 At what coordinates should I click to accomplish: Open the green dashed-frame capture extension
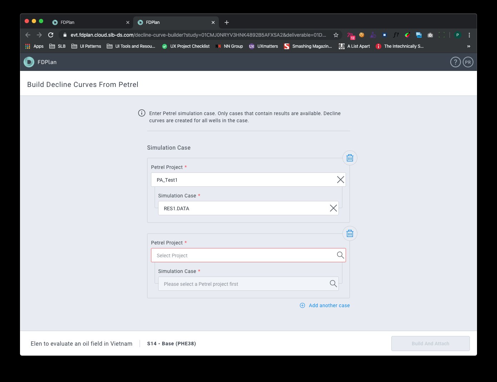[x=442, y=35]
